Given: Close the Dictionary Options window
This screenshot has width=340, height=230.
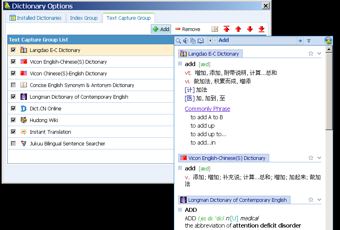Looking at the screenshot, I should pos(266,6).
